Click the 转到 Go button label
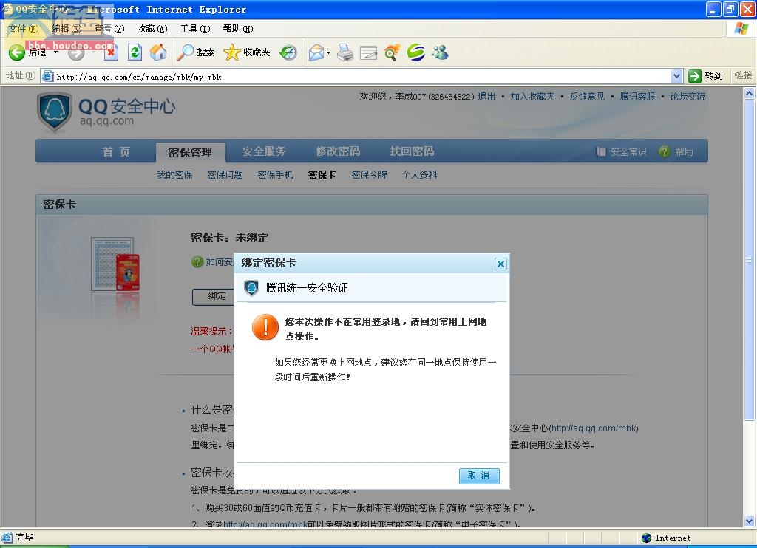 (x=713, y=76)
